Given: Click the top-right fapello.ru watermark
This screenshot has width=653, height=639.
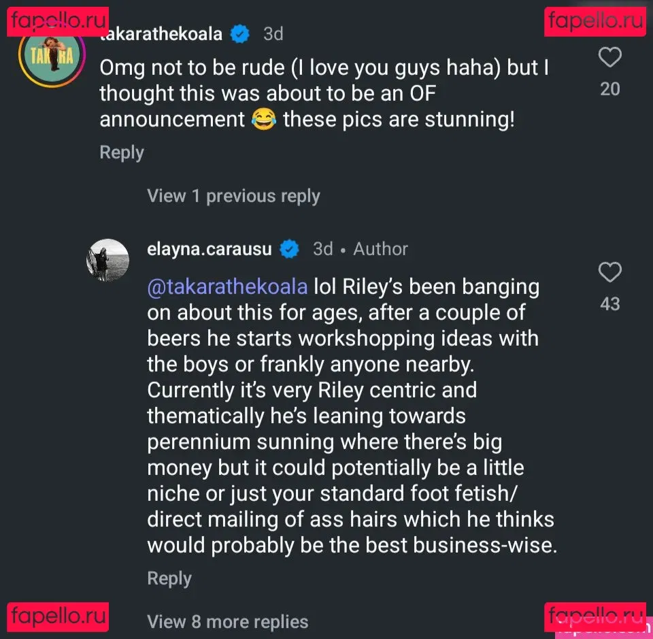Looking at the screenshot, I should [x=595, y=21].
